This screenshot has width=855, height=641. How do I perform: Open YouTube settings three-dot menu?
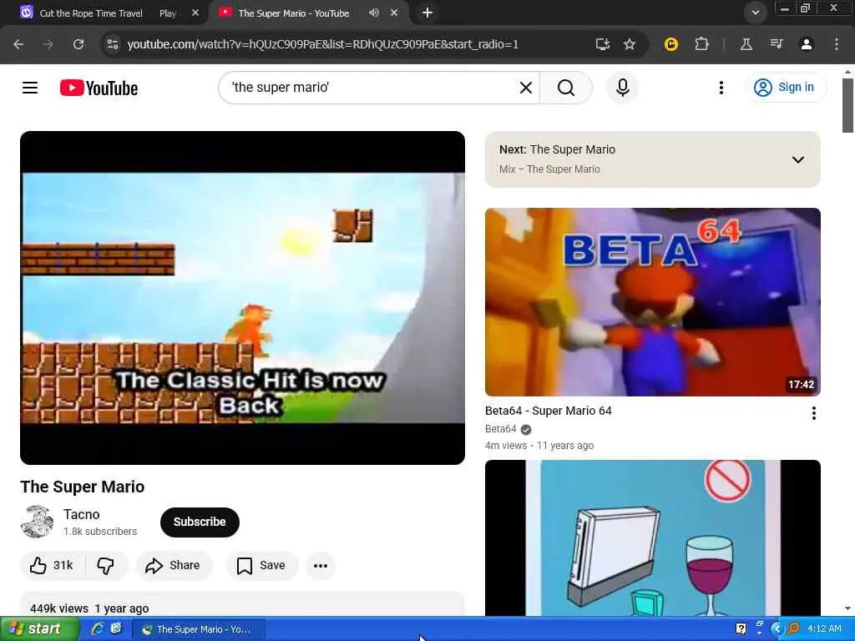[721, 87]
